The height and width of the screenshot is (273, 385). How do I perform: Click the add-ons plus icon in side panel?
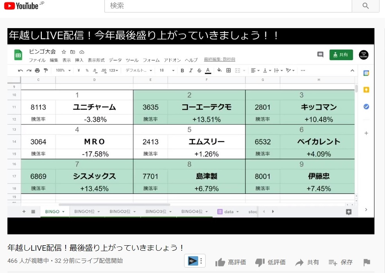click(366, 133)
